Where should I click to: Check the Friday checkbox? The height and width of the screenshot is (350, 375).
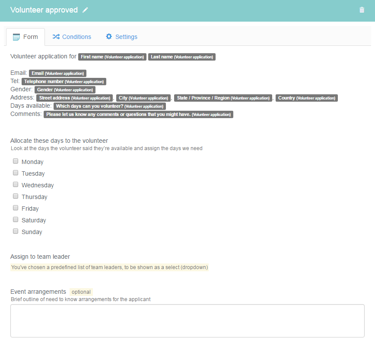[x=16, y=208]
